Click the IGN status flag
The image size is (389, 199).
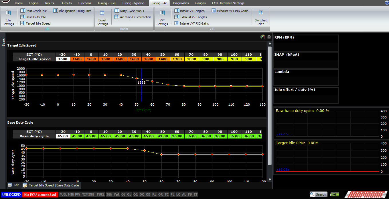click(x=109, y=194)
